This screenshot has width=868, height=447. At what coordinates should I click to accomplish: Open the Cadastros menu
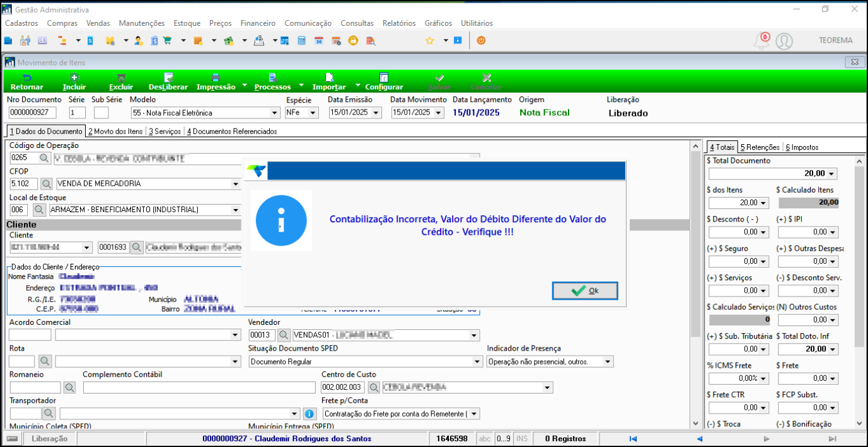[21, 23]
